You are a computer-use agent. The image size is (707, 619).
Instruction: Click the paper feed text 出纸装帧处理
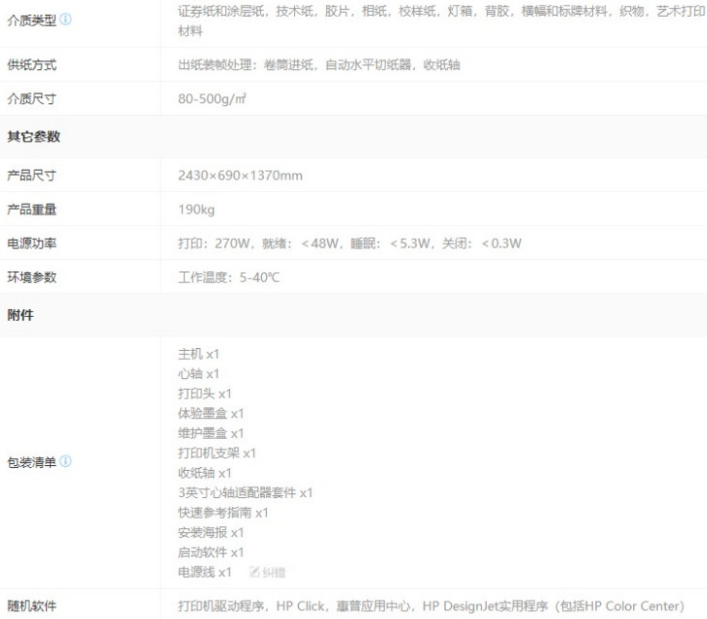pyautogui.click(x=215, y=64)
